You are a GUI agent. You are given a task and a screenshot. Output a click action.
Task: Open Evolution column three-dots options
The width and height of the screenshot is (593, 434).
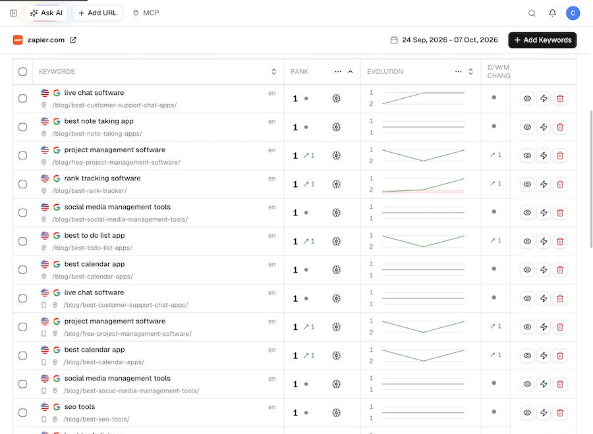(x=458, y=71)
